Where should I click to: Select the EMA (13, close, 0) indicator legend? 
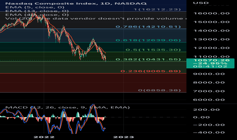pyautogui.click(x=37, y=11)
